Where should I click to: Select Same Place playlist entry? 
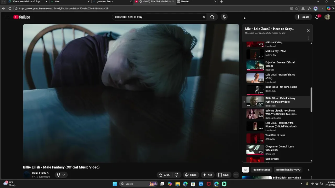[276, 160]
